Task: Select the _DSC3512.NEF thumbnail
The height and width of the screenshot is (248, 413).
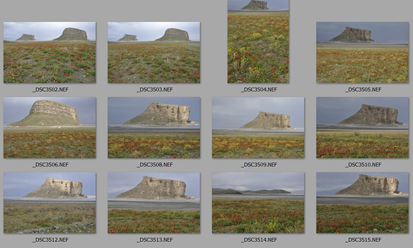Action: (x=50, y=203)
